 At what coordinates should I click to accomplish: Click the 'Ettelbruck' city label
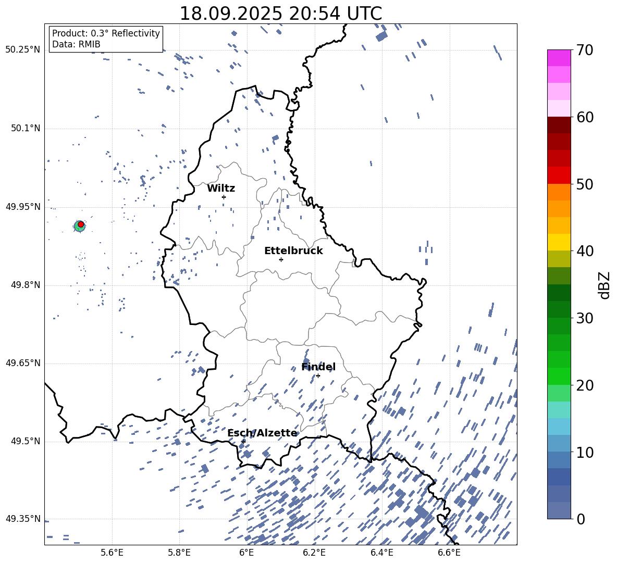click(x=293, y=251)
